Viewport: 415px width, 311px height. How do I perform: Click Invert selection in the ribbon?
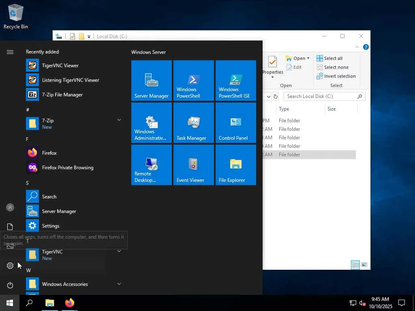coord(336,76)
